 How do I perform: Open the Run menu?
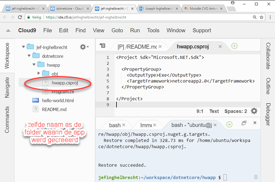[135, 30]
